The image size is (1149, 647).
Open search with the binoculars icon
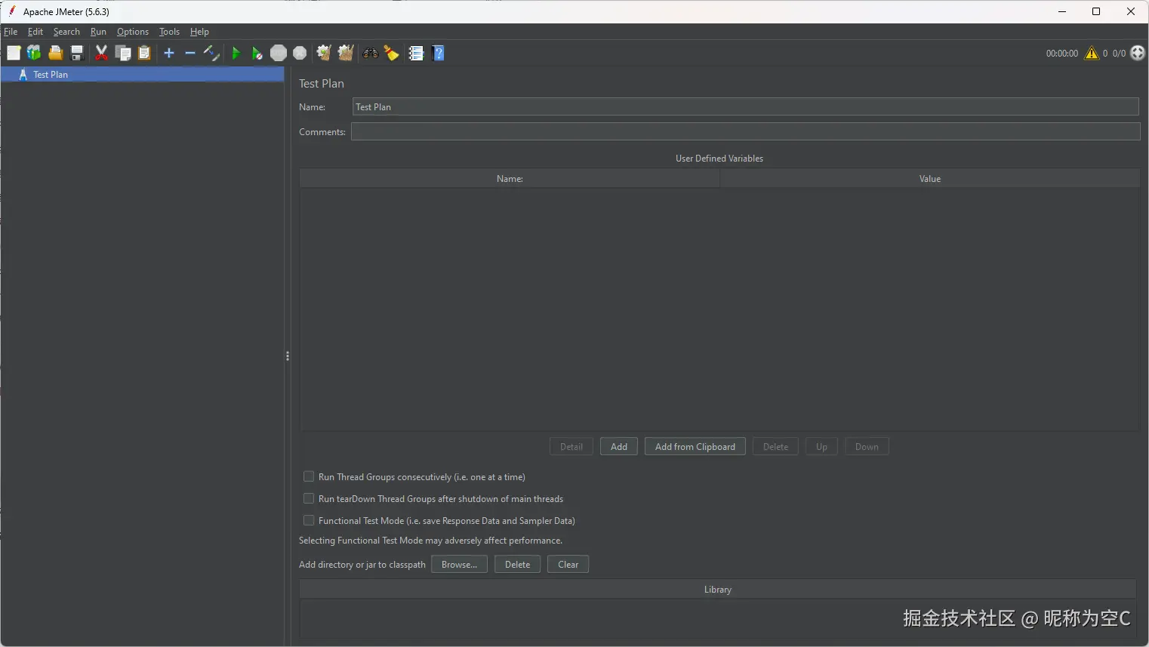pyautogui.click(x=370, y=53)
